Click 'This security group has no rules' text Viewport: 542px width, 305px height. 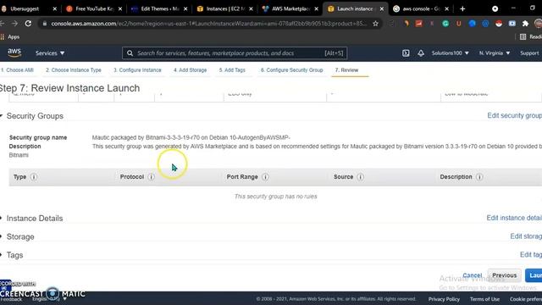[275, 197]
